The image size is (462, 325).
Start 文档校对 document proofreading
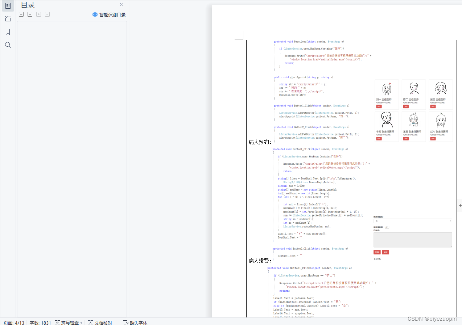(x=100, y=322)
